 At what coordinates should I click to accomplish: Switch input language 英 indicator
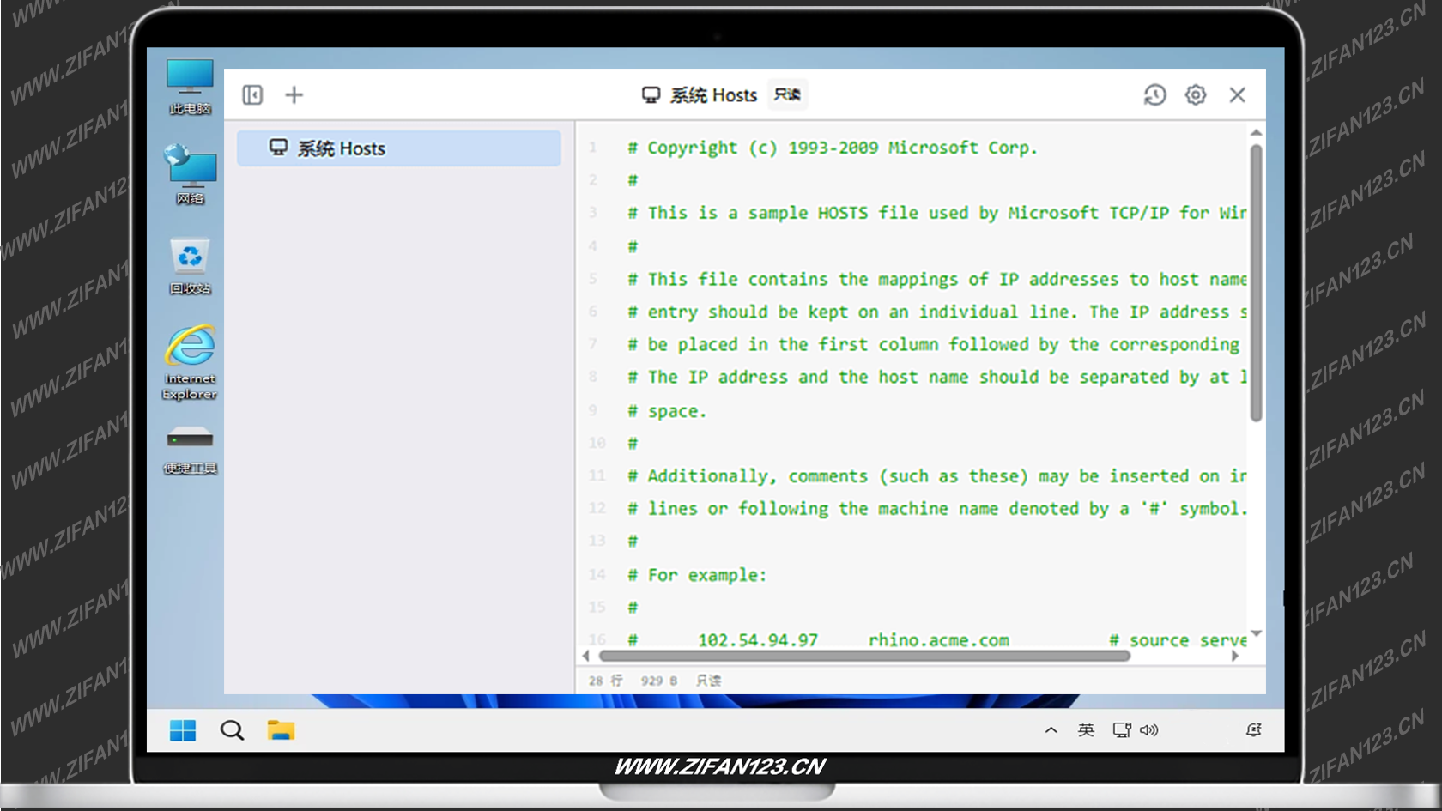[1086, 730]
